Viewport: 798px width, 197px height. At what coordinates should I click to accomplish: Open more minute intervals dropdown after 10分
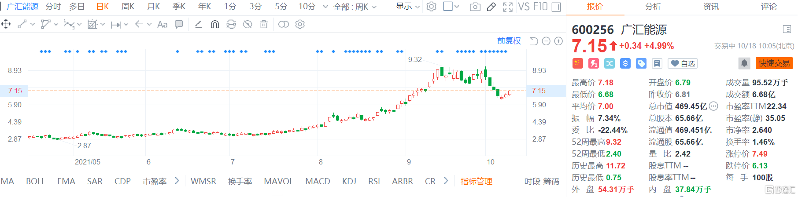point(325,7)
